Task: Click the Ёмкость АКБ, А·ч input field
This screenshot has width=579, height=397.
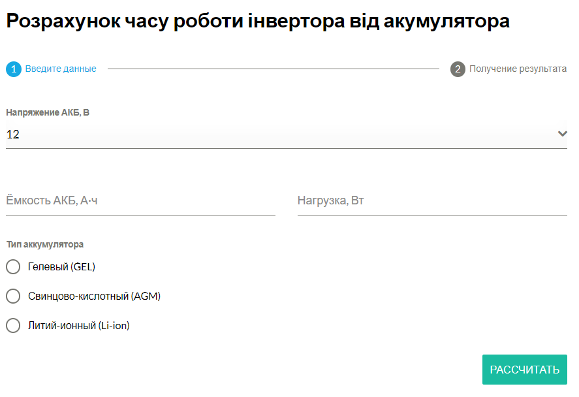Action: (140, 200)
